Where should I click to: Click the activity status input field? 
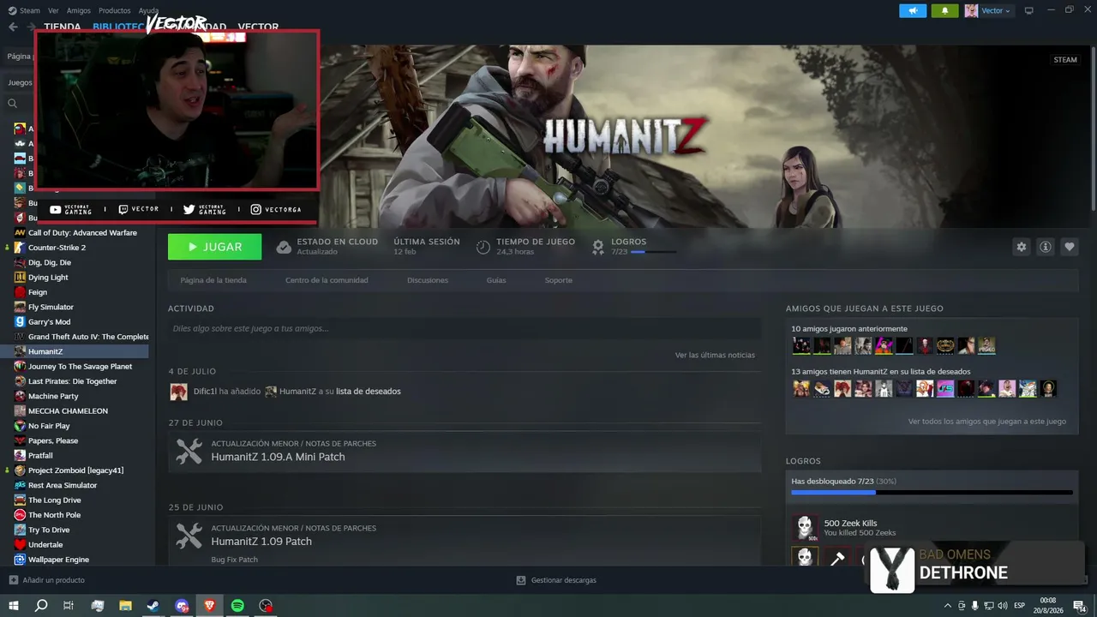coord(465,328)
